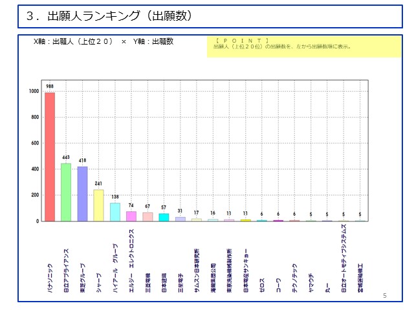Click the 17 value label

point(197,212)
